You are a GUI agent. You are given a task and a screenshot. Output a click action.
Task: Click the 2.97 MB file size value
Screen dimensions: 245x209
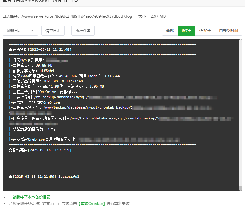158,16
